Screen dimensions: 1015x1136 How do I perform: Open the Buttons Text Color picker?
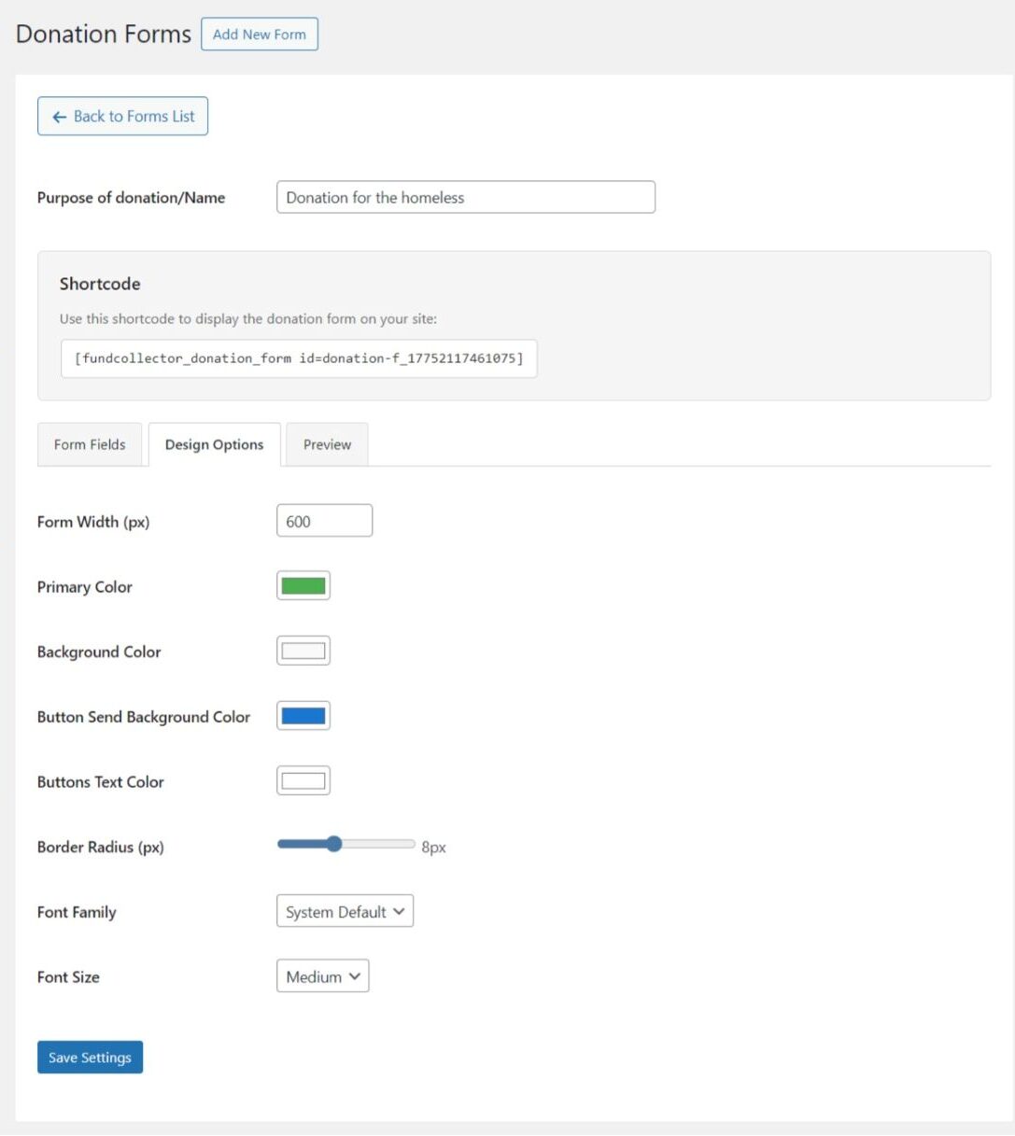[x=302, y=779]
